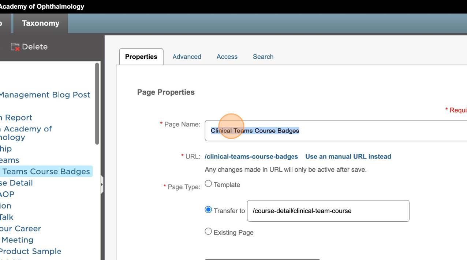The height and width of the screenshot is (260, 467).
Task: Select the Template radio button
Action: click(x=208, y=184)
